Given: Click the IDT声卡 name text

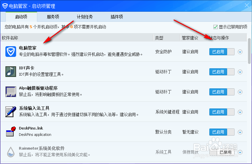Looking at the screenshot, I should (x=27, y=68).
